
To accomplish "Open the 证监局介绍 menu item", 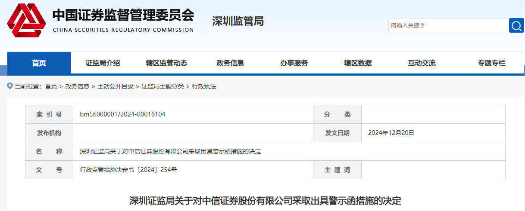I will click(x=103, y=63).
